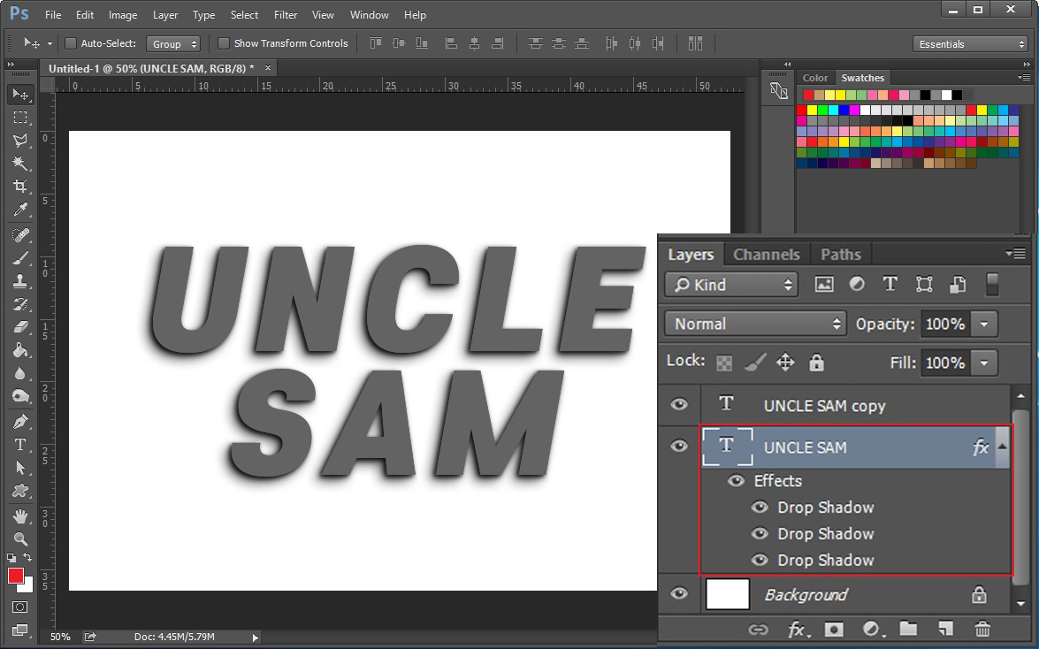Select the Path Selection tool
The image size is (1039, 649).
pos(20,468)
